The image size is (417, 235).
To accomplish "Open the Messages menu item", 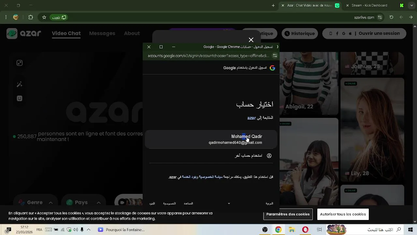I will point(102,33).
